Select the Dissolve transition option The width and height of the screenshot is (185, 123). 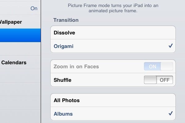pos(113,33)
